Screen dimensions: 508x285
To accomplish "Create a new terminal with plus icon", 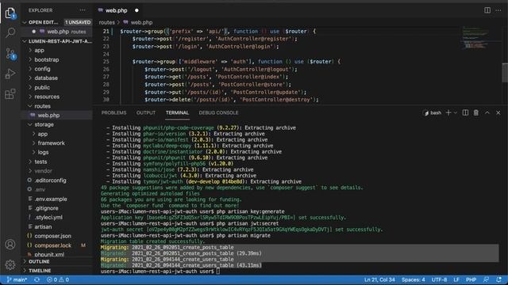I will click(448, 112).
